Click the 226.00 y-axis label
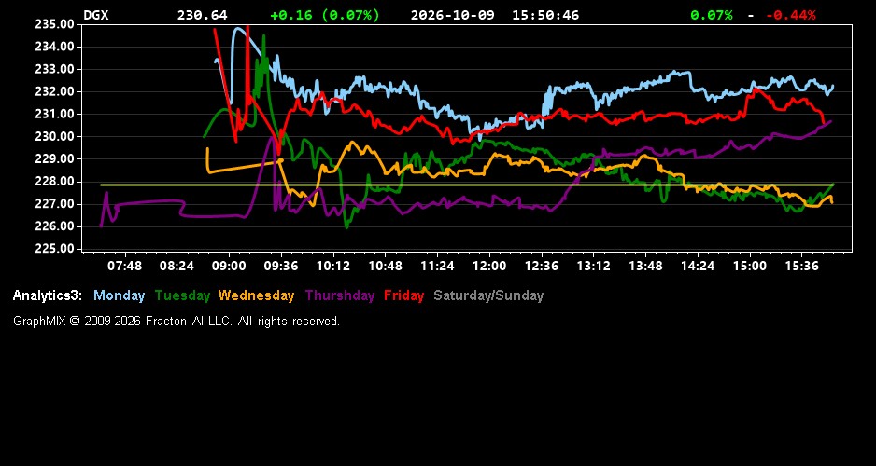 [x=54, y=226]
